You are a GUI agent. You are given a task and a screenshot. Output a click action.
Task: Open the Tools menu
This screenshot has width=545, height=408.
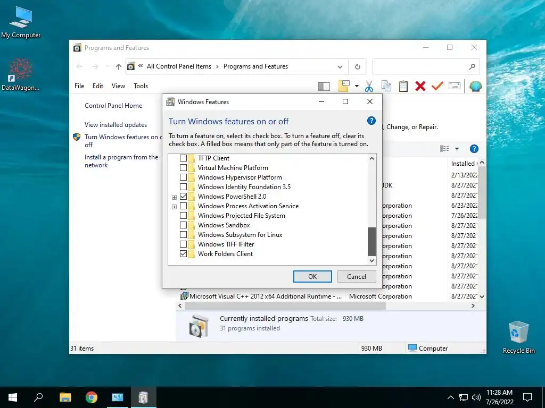coord(141,86)
